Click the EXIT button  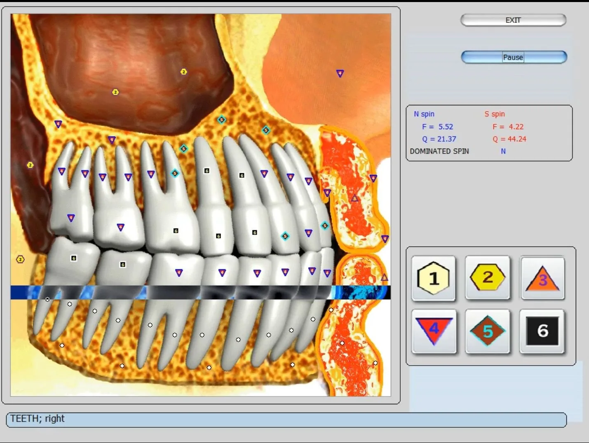point(513,20)
